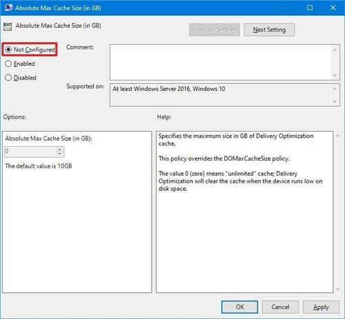Maximize the dialog window
This screenshot has width=345, height=319.
pyautogui.click(x=310, y=8)
